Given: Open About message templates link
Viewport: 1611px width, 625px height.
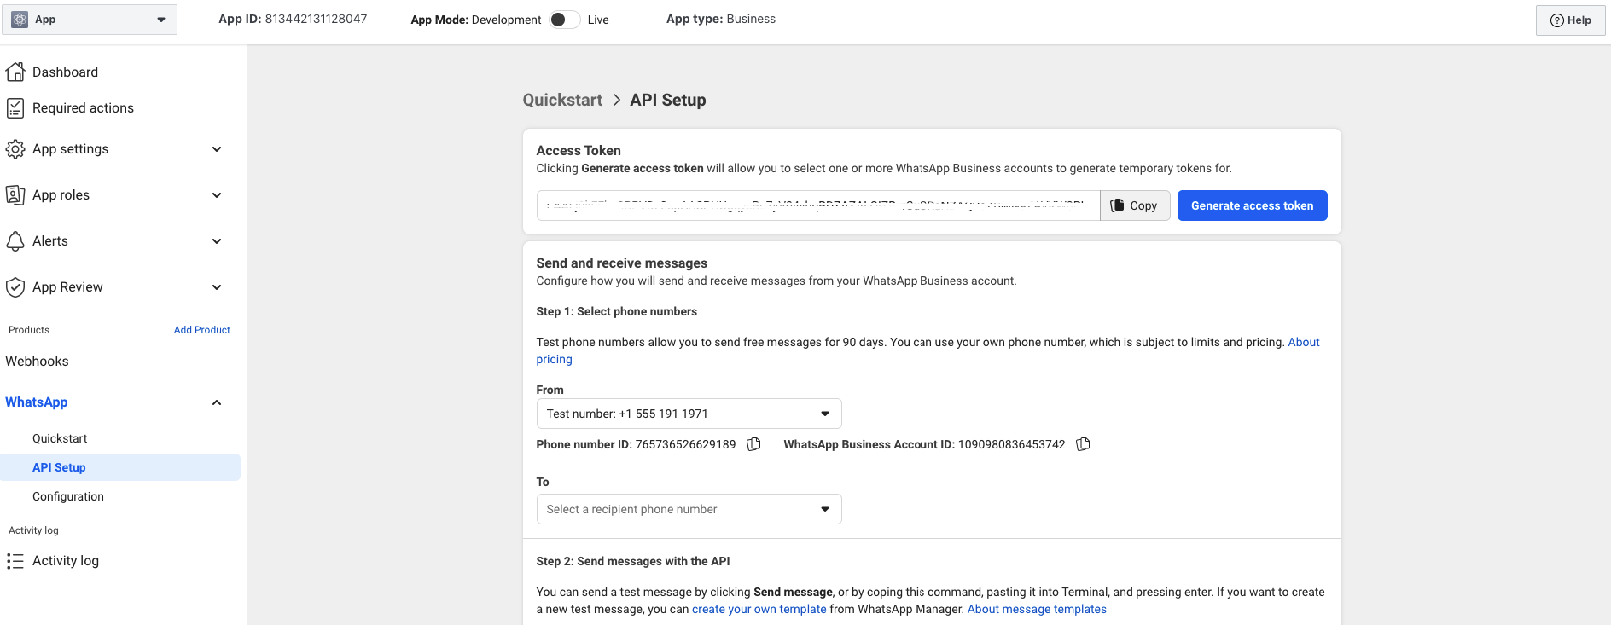Looking at the screenshot, I should (x=1037, y=609).
